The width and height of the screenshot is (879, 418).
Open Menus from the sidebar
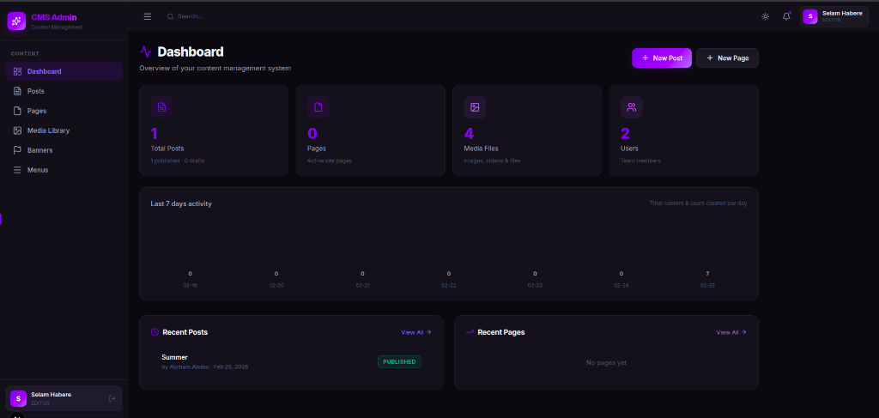64,170
